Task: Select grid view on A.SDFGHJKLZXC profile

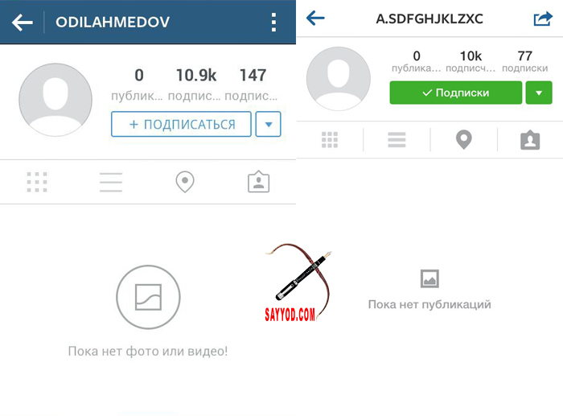Action: click(x=330, y=140)
